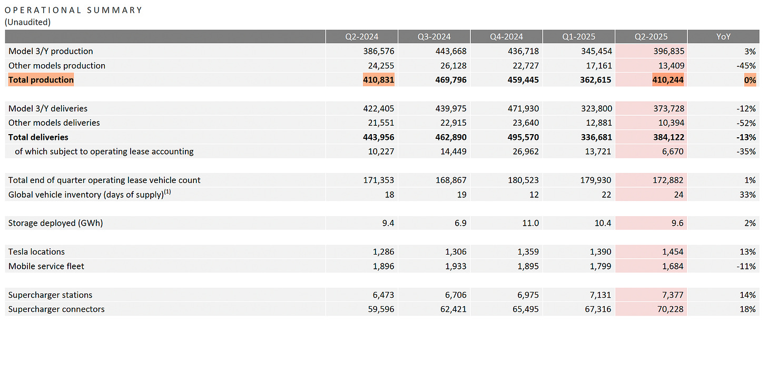Select the value 1,933

coord(456,266)
